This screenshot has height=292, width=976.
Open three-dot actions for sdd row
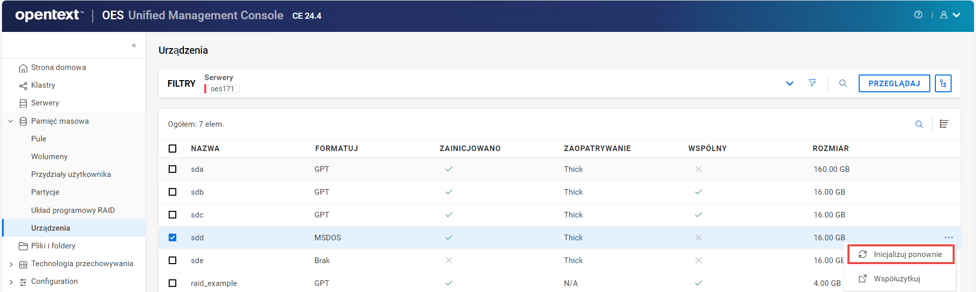[x=949, y=237]
